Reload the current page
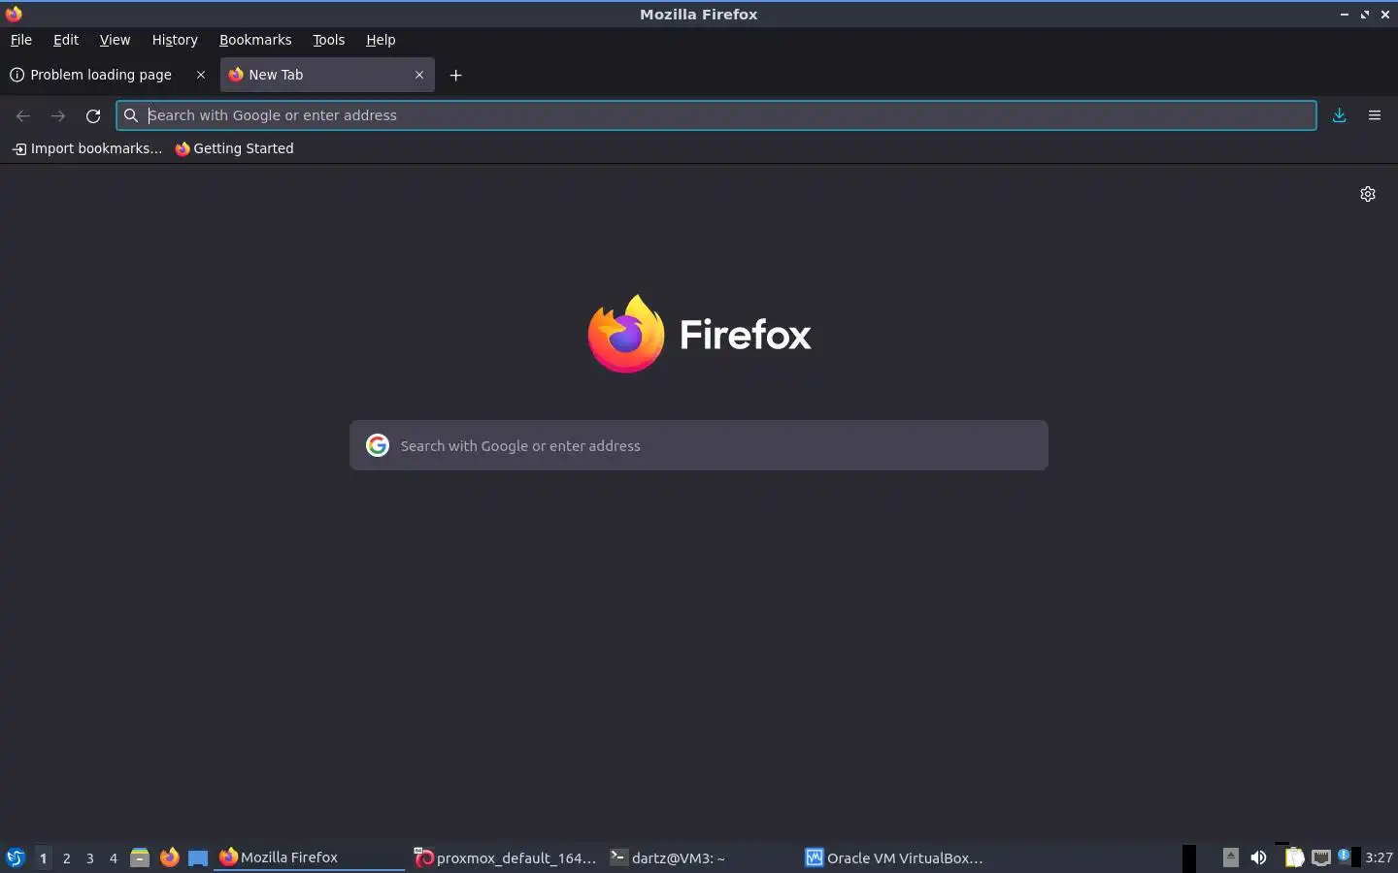Screen dimensions: 1398x873 point(93,115)
